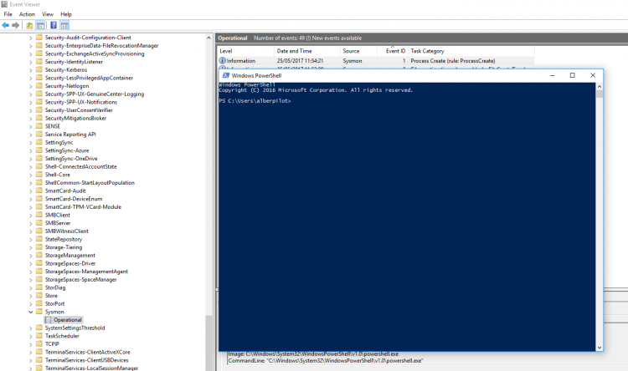628x371 pixels.
Task: Click PowerShell window scroll up arrow
Action: coord(600,86)
